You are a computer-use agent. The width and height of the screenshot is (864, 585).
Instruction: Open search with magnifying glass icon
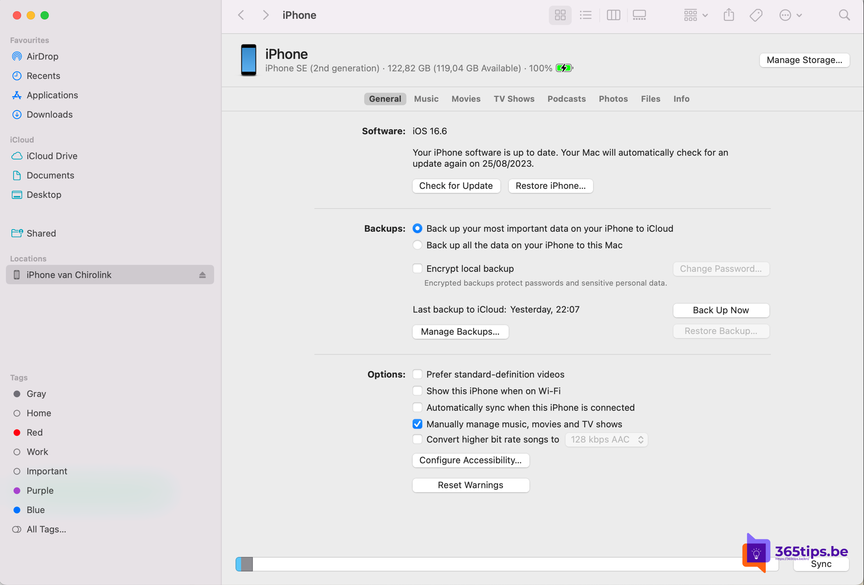pyautogui.click(x=844, y=15)
